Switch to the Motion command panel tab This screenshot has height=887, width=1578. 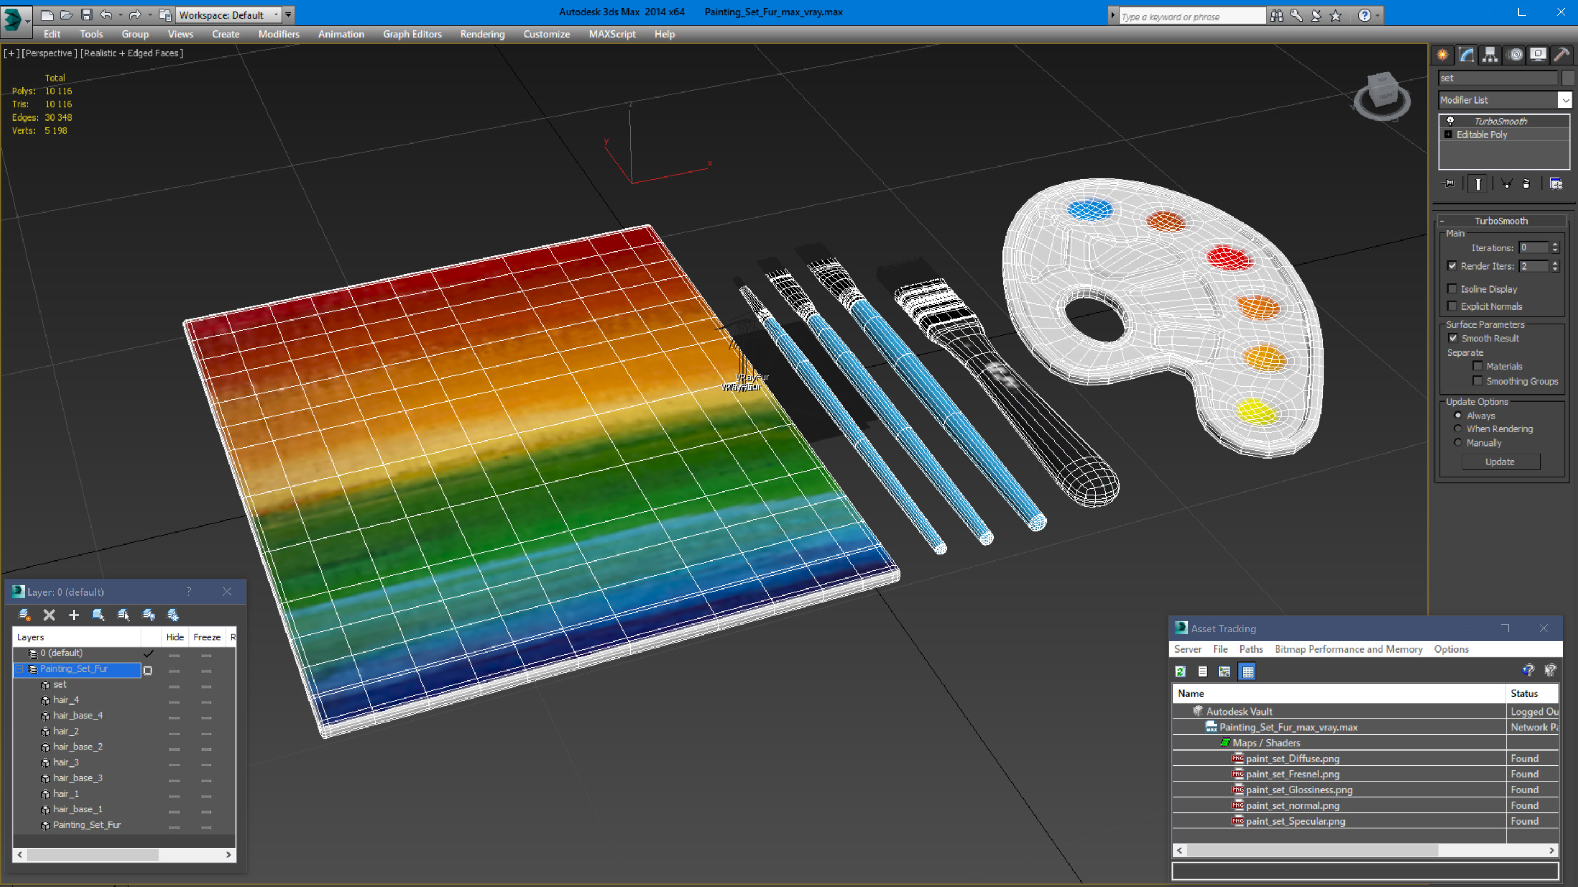(x=1515, y=55)
